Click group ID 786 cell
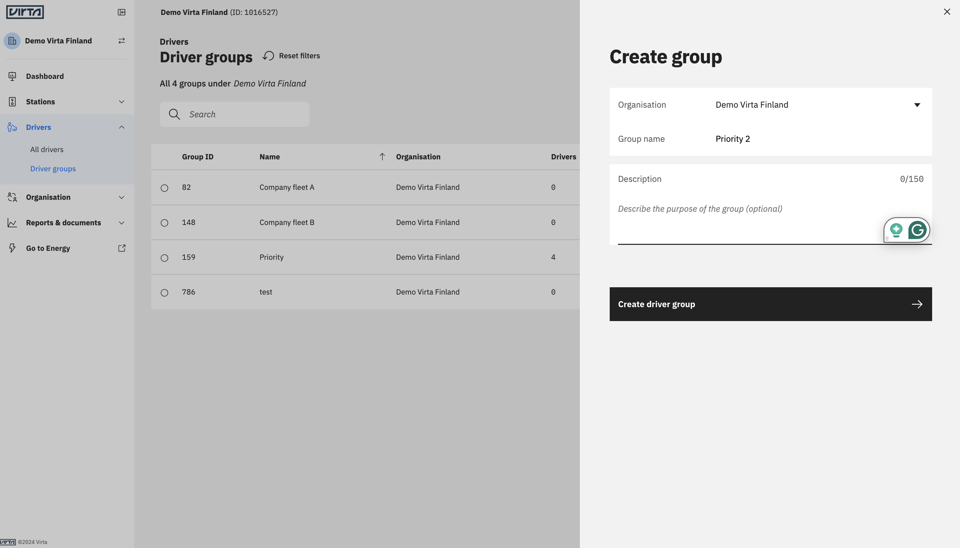 (188, 292)
